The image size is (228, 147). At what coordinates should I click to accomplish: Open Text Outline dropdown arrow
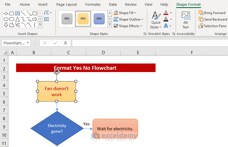pos(171,19)
